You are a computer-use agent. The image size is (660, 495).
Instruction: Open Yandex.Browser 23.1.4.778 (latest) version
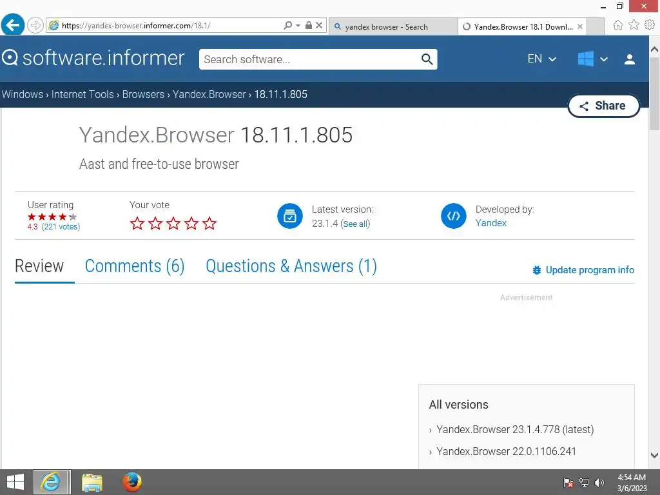(515, 429)
